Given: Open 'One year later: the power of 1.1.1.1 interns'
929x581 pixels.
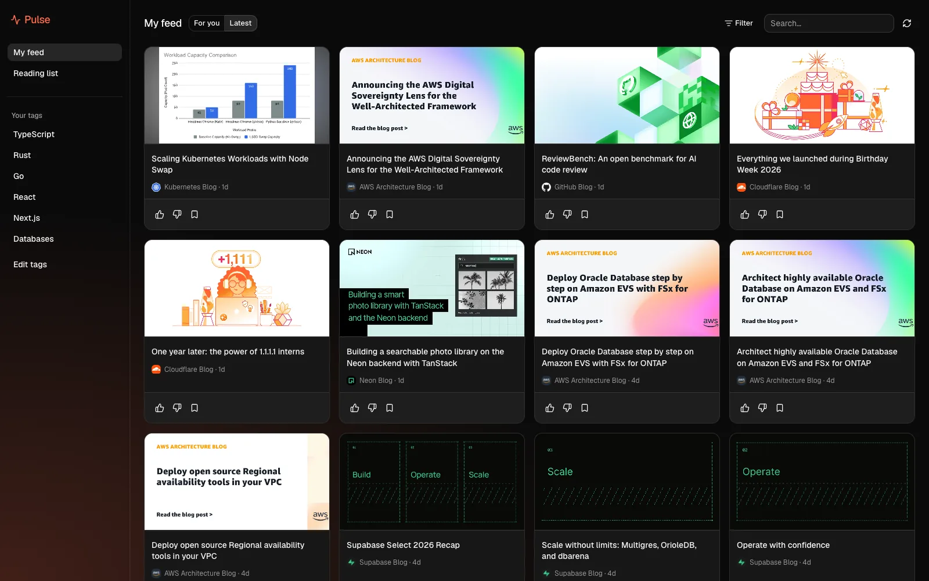Looking at the screenshot, I should (228, 352).
